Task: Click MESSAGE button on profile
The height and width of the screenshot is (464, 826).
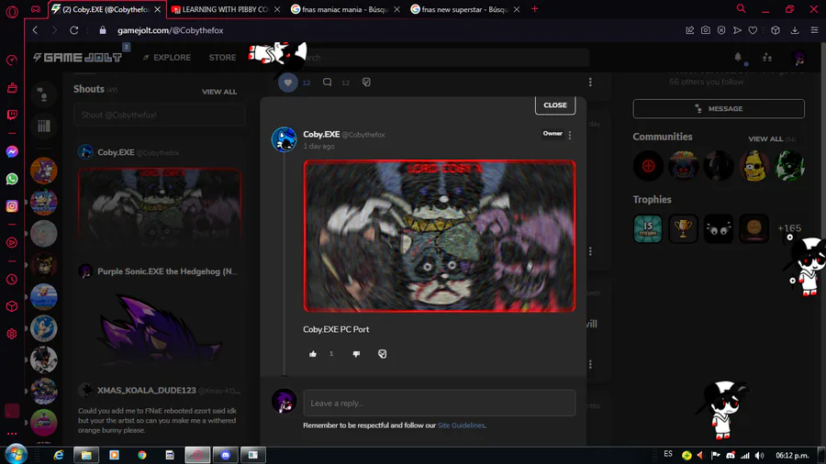Action: (x=719, y=109)
